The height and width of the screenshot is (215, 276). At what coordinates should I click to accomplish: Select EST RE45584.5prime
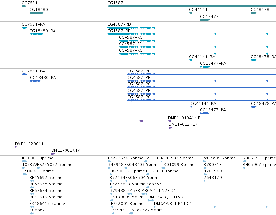click(177, 158)
